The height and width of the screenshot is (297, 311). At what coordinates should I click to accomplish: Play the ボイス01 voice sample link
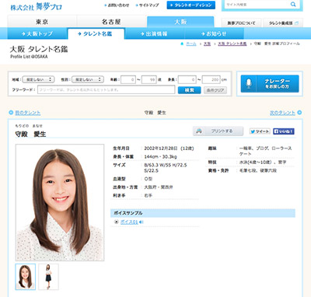(x=129, y=222)
